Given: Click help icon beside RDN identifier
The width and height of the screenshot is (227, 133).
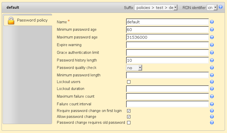Looking at the screenshot, I should tap(221, 7).
